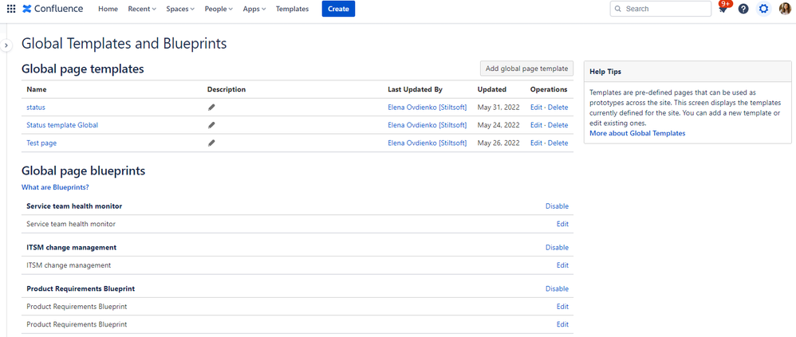Image resolution: width=796 pixels, height=337 pixels.
Task: Open What are Blueprints? link
Action: pyautogui.click(x=55, y=187)
